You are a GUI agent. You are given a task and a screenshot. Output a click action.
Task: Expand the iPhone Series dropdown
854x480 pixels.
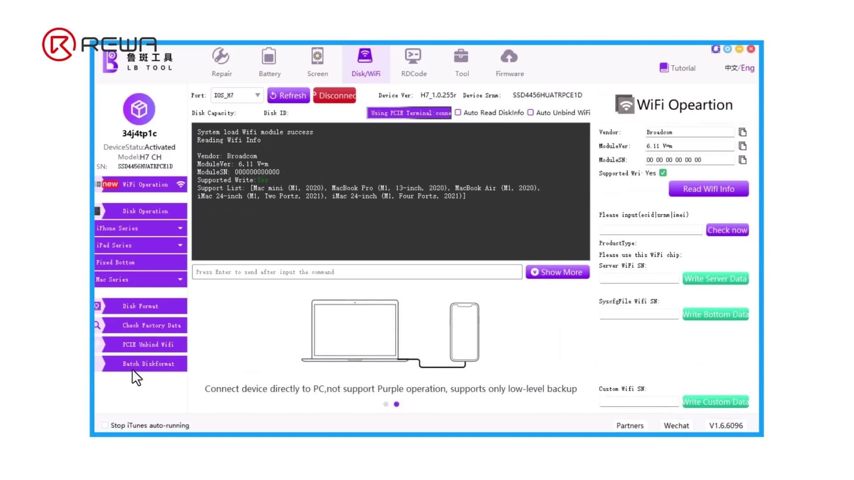[x=141, y=228]
